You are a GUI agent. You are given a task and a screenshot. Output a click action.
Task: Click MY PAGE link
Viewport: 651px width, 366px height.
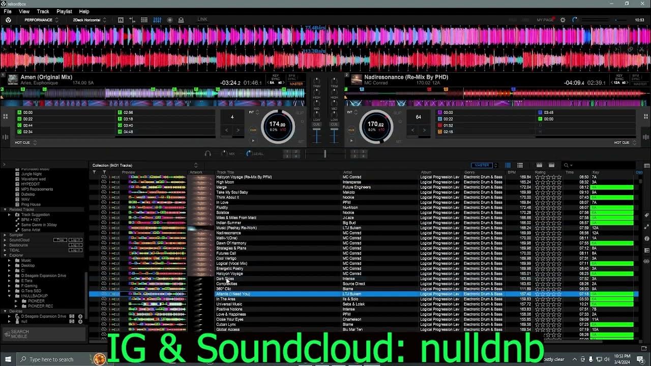(x=545, y=20)
